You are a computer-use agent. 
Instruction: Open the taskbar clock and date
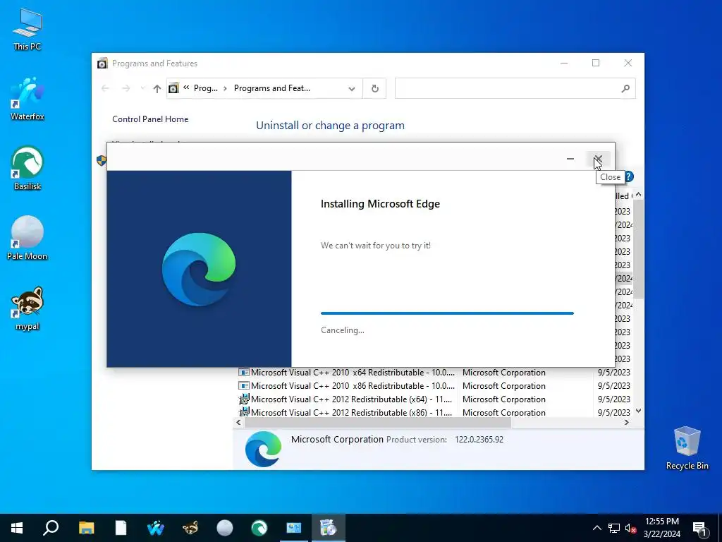click(x=661, y=528)
